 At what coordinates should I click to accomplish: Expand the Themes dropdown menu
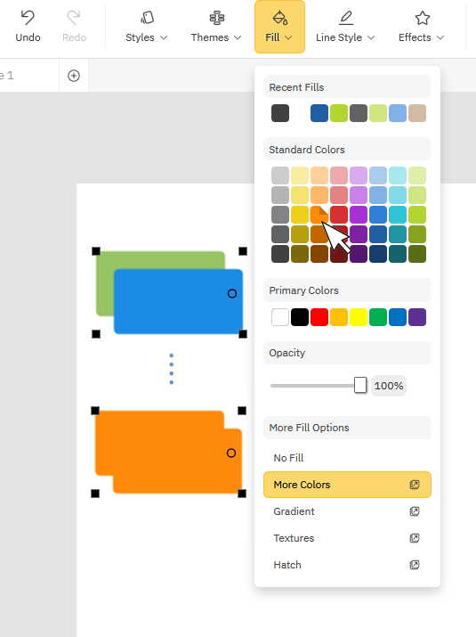coord(216,27)
